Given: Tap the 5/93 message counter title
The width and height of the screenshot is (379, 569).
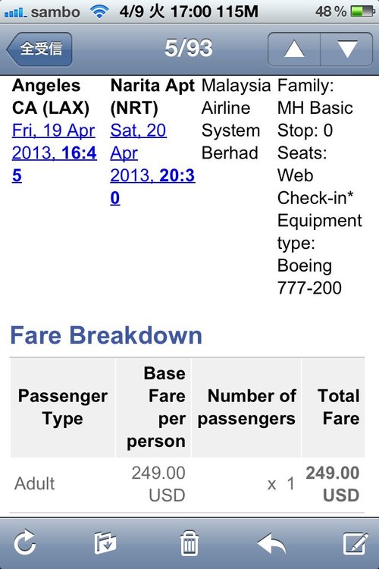Looking at the screenshot, I should pos(189,49).
